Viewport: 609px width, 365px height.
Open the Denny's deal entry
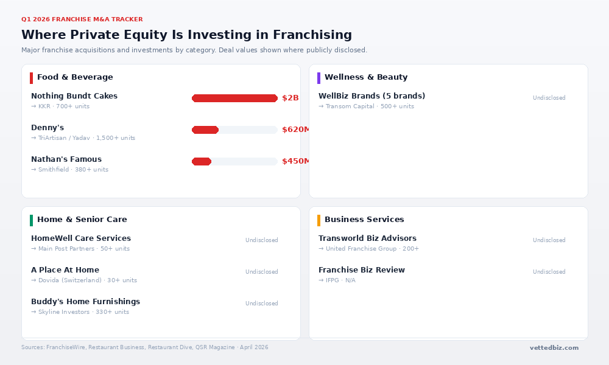[48, 128]
